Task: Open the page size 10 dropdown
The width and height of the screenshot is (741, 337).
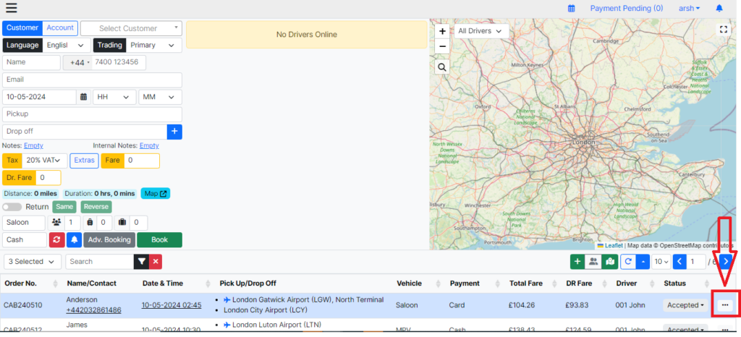Action: [x=661, y=262]
